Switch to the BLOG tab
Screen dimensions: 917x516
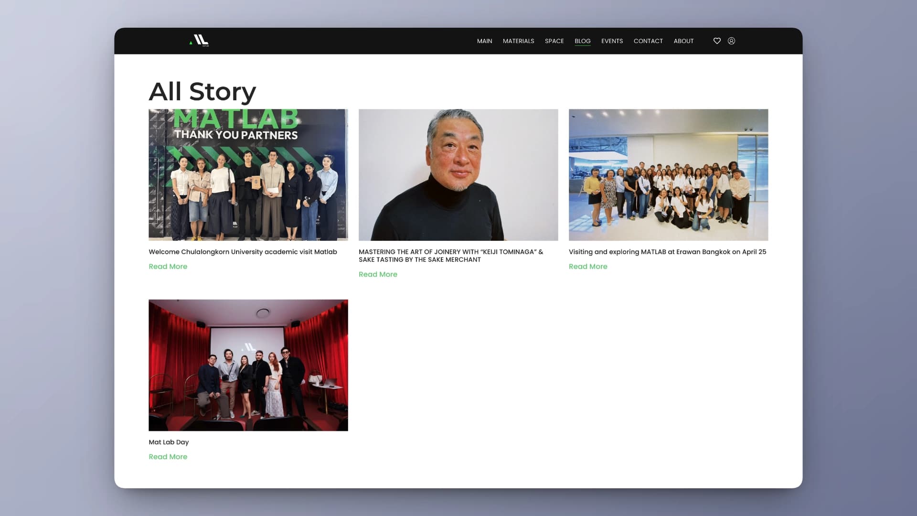pyautogui.click(x=582, y=41)
